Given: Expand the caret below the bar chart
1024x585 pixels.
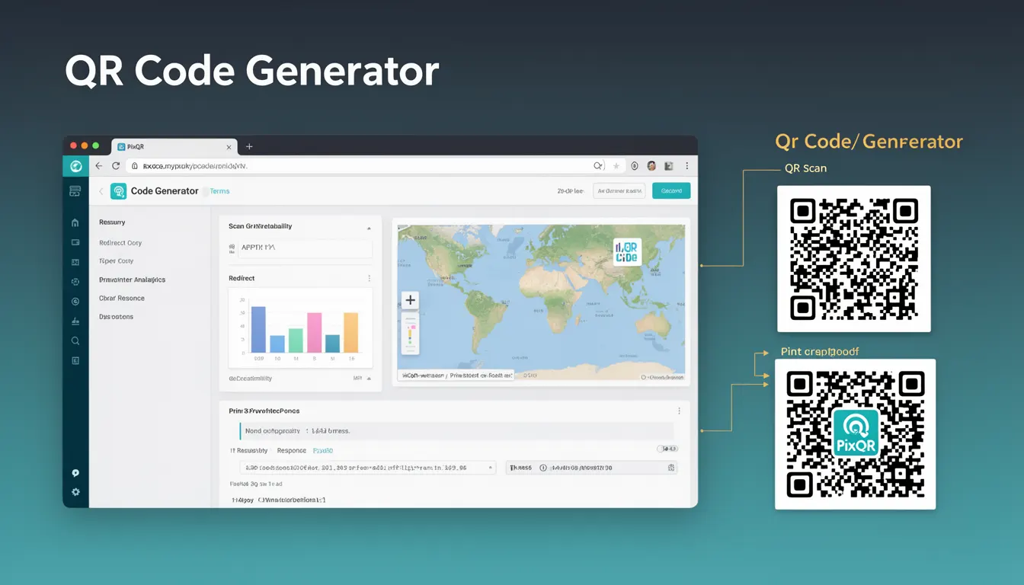Looking at the screenshot, I should click(x=370, y=378).
